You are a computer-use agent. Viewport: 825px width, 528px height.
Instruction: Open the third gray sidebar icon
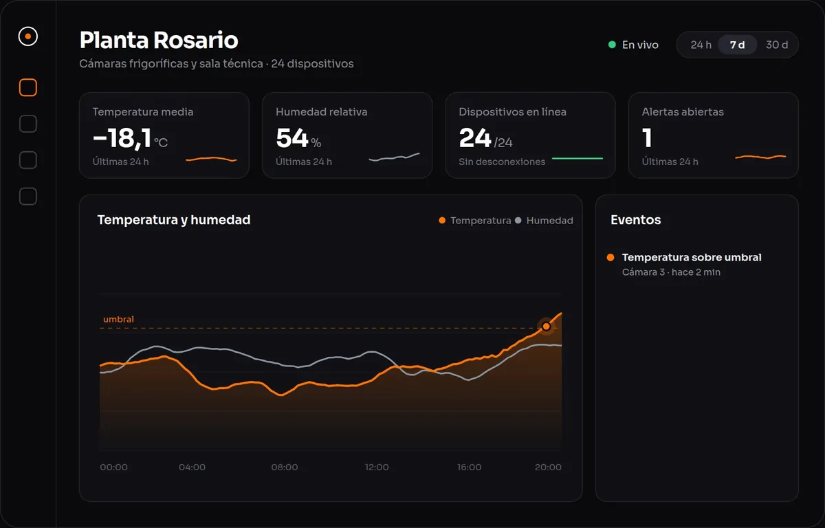pos(27,160)
